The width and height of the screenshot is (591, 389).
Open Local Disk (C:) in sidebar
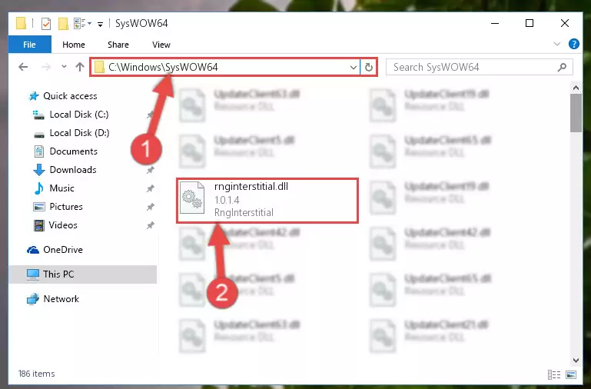click(79, 115)
